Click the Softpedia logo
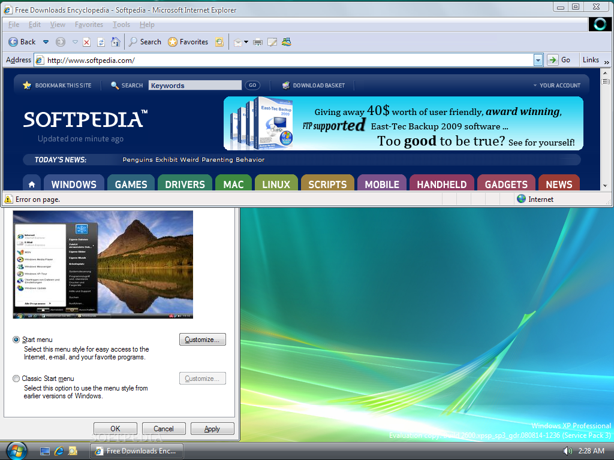614x460 pixels. 85,119
